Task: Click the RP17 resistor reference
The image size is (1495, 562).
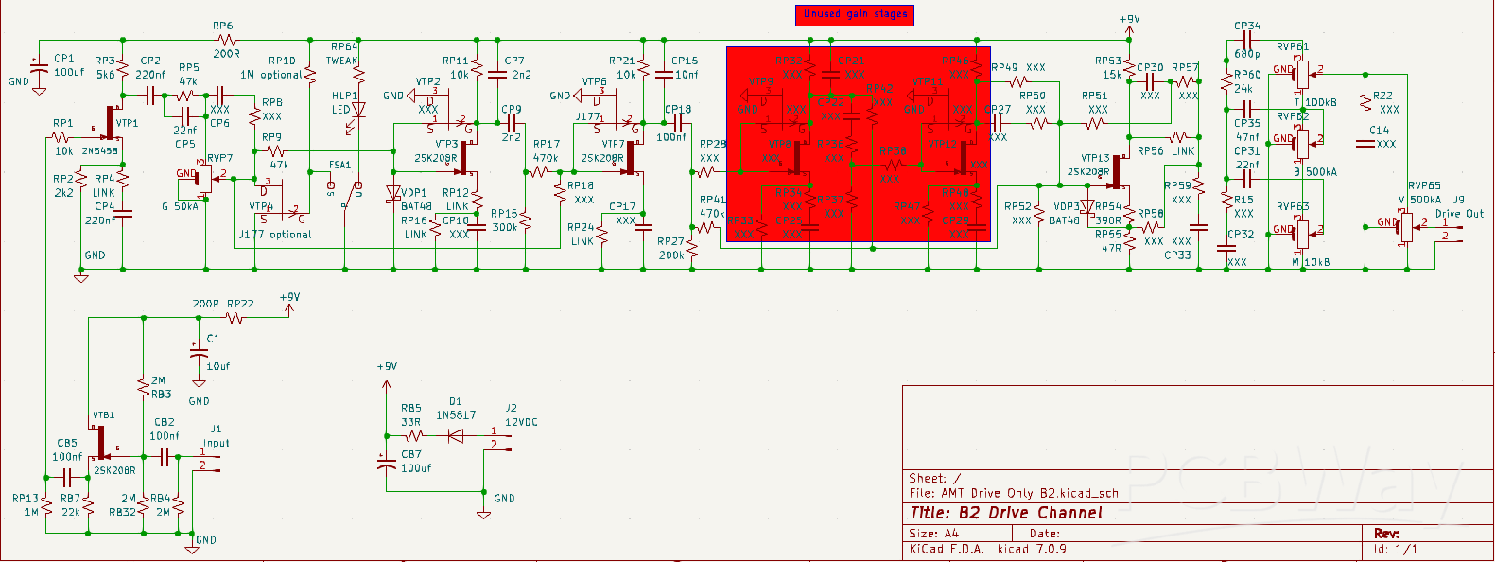Action: 547,145
